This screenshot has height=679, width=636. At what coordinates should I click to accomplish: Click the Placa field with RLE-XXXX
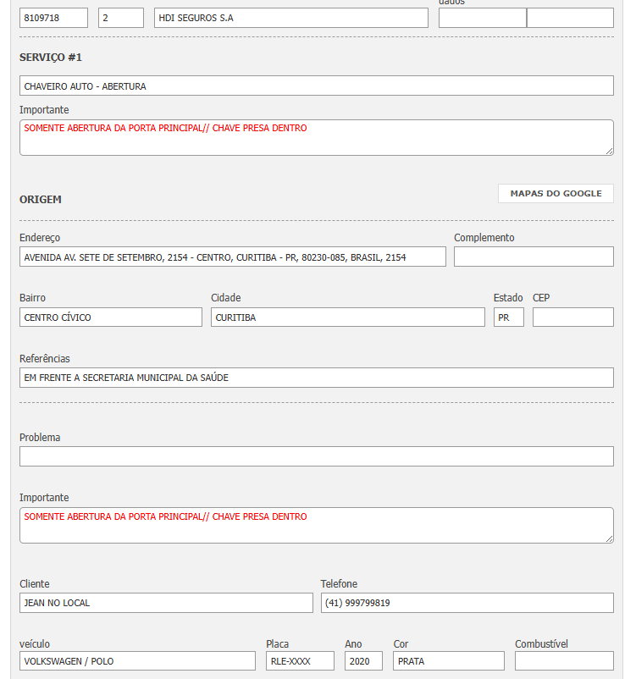point(300,661)
